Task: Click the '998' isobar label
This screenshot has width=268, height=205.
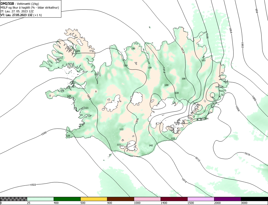Action: pyautogui.click(x=256, y=11)
